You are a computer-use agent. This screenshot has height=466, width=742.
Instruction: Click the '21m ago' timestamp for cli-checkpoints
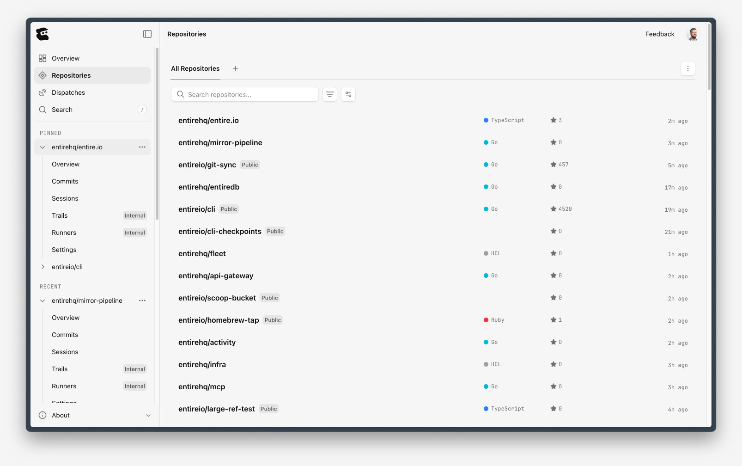click(x=676, y=232)
